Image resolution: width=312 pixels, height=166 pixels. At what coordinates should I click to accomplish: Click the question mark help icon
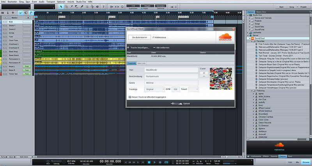pyautogui.click(x=103, y=7)
